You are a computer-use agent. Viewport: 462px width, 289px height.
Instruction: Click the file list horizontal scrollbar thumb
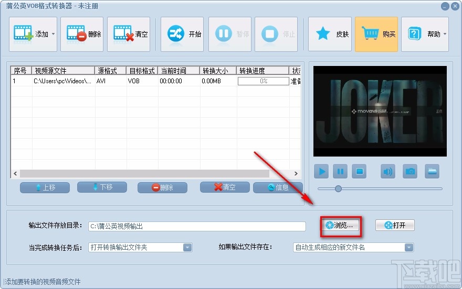pos(144,174)
